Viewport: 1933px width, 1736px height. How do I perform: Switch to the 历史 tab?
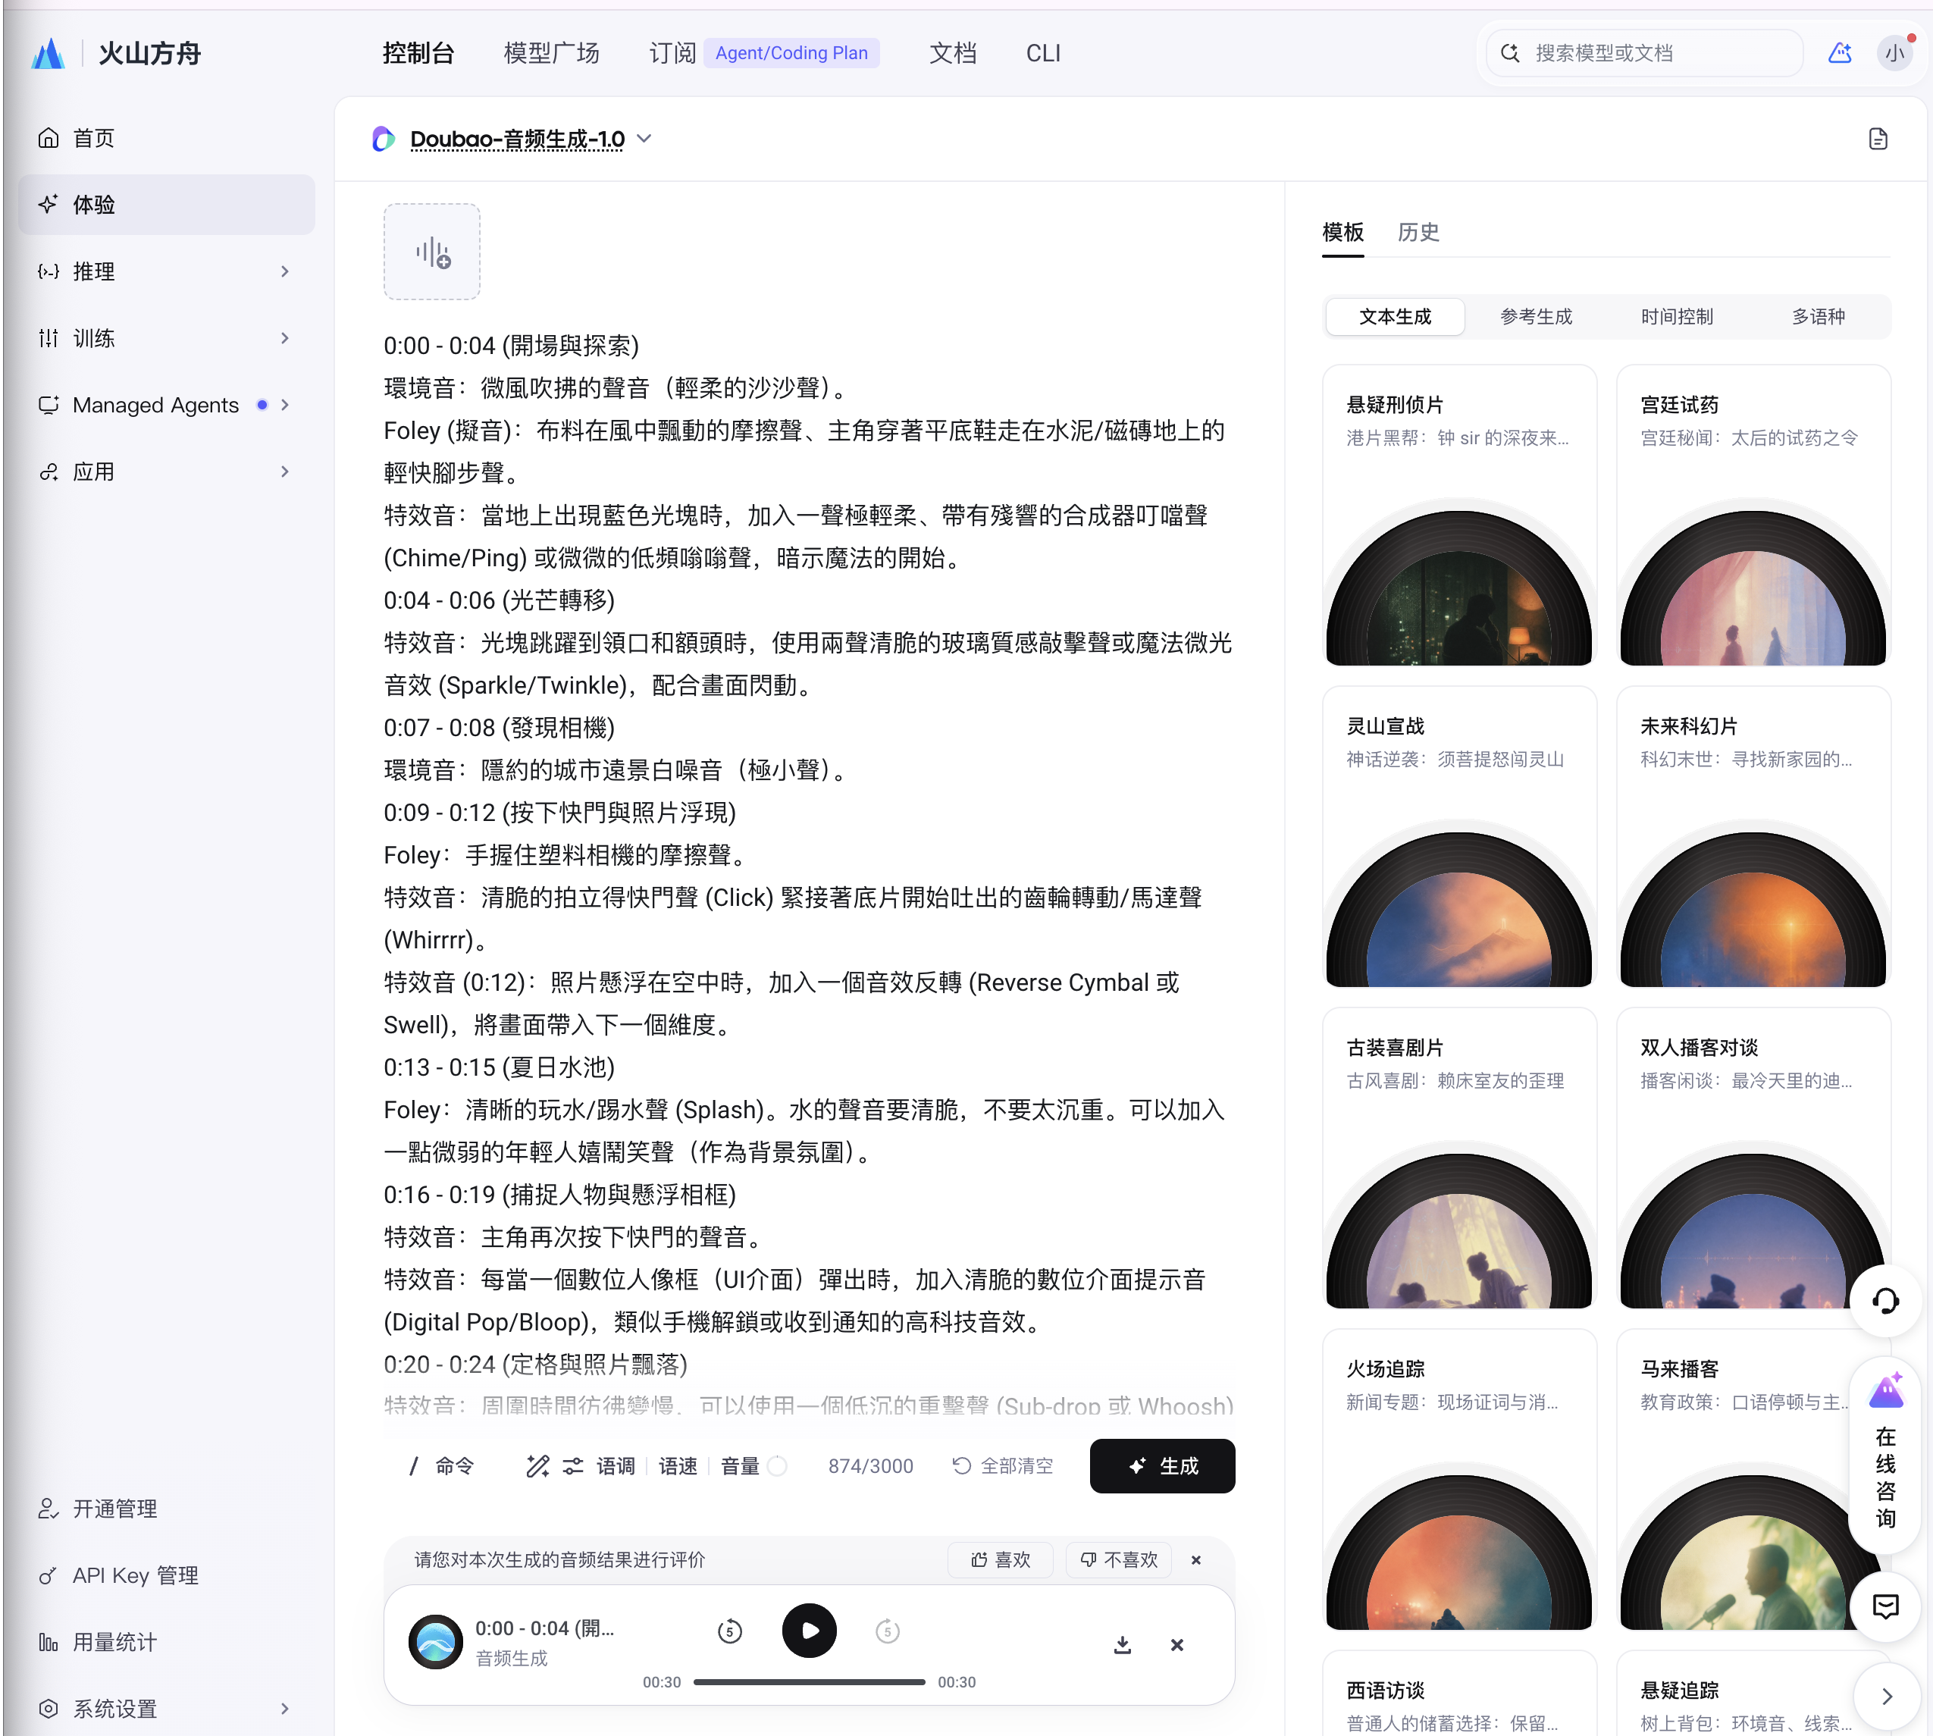1418,233
